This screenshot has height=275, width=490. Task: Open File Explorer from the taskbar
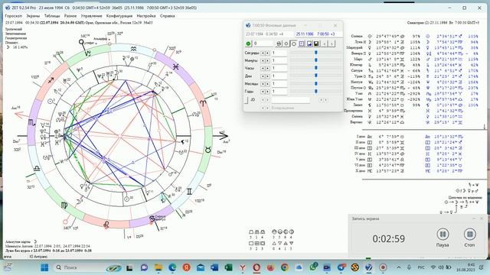pyautogui.click(x=158, y=267)
